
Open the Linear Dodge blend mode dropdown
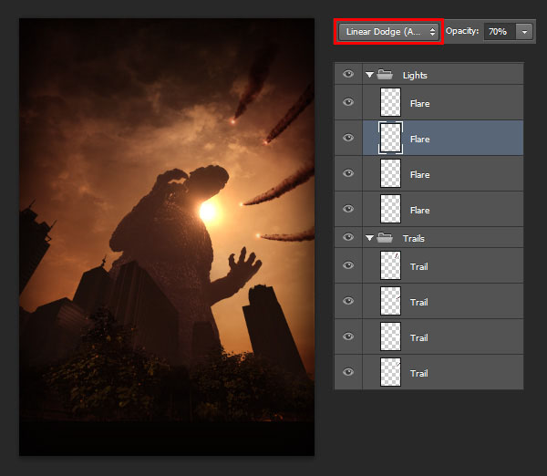(x=388, y=32)
